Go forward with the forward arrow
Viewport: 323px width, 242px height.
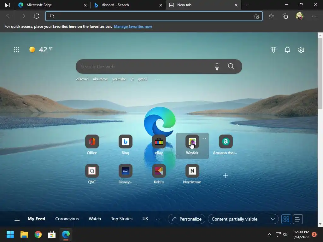pos(23,16)
